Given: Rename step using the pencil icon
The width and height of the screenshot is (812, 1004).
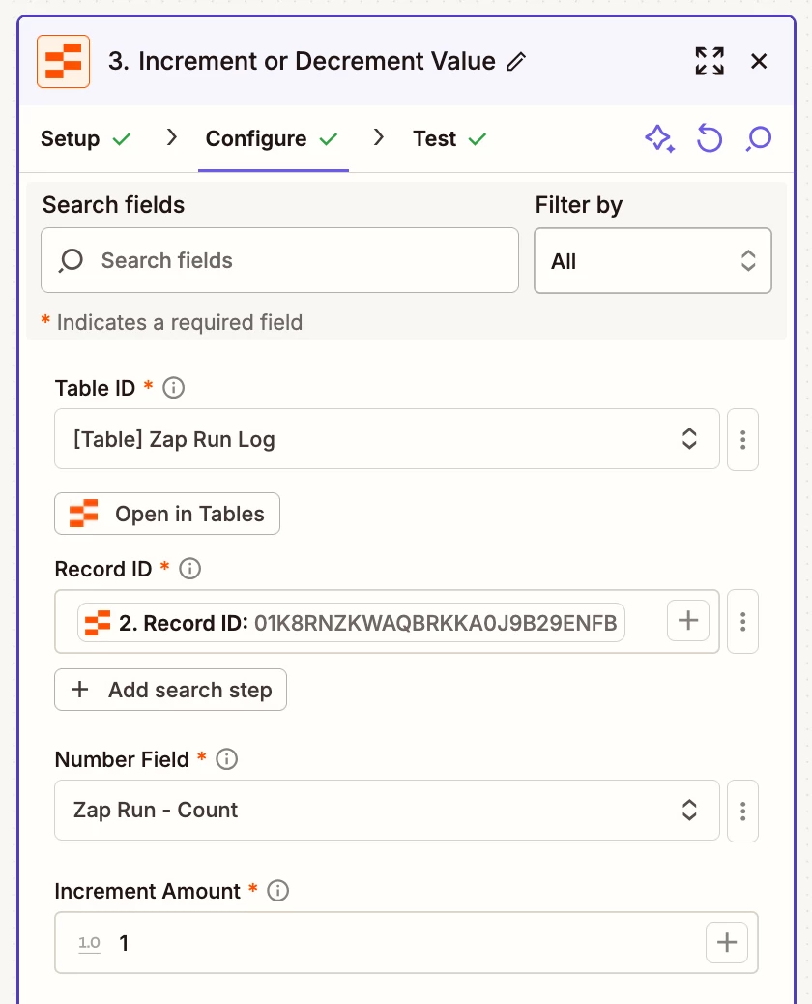Looking at the screenshot, I should [x=516, y=62].
